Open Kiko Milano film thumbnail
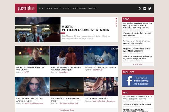This screenshot has height=112, width=169. pyautogui.click(x=32, y=87)
